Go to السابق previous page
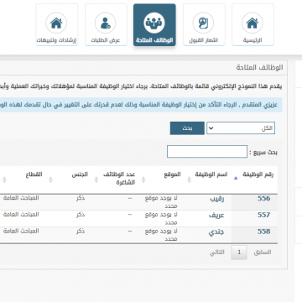The height and width of the screenshot is (302, 302). [263, 253]
